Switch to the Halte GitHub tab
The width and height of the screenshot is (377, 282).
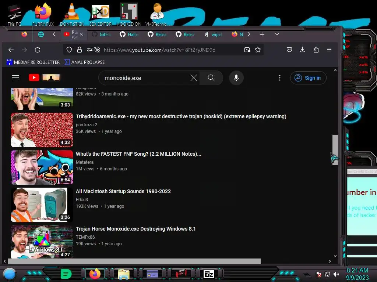tap(130, 34)
